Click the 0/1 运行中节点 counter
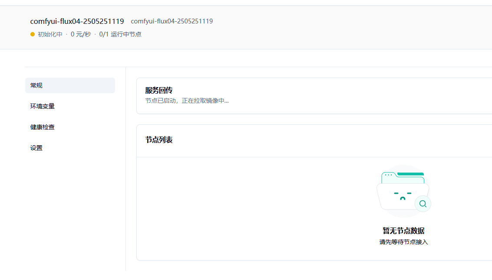Viewport: 492px width, 280px height. tap(120, 34)
